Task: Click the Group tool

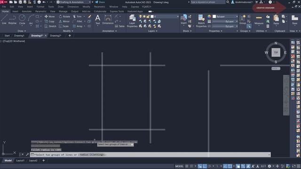Action: pos(243,20)
